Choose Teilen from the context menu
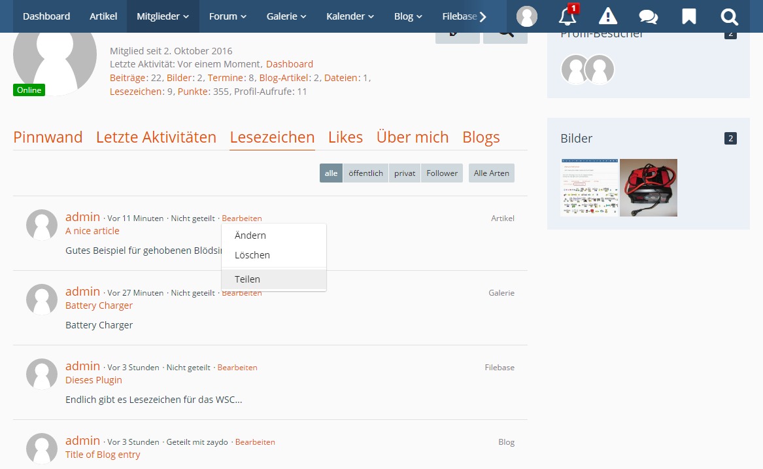 coord(248,279)
